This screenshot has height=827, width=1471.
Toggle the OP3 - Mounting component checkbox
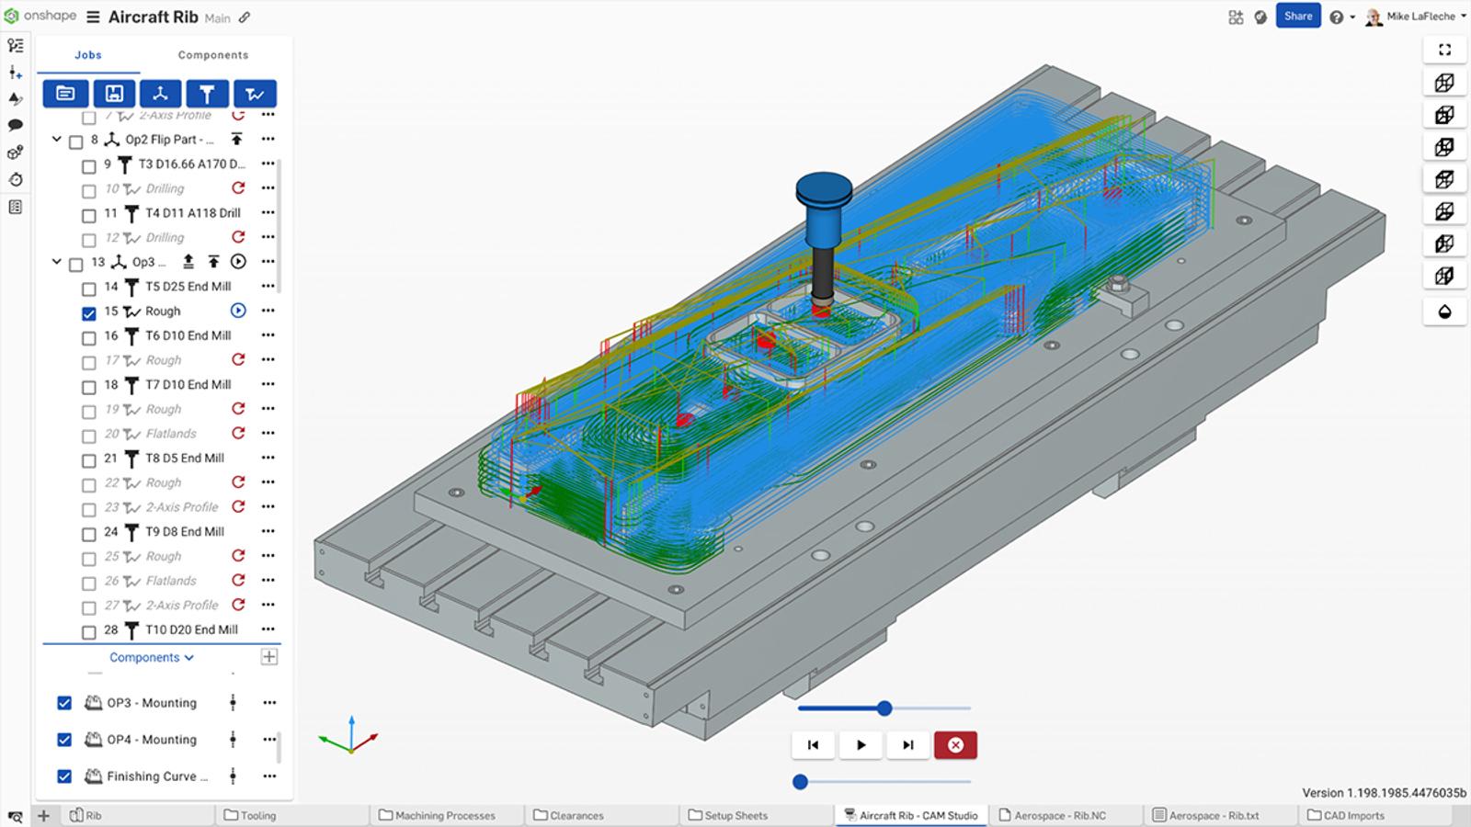(x=64, y=703)
